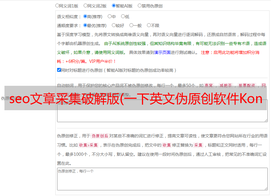The height and width of the screenshot is (196, 271).
Task: Choose the 智能AI版 radio option
Action: tap(114, 6)
